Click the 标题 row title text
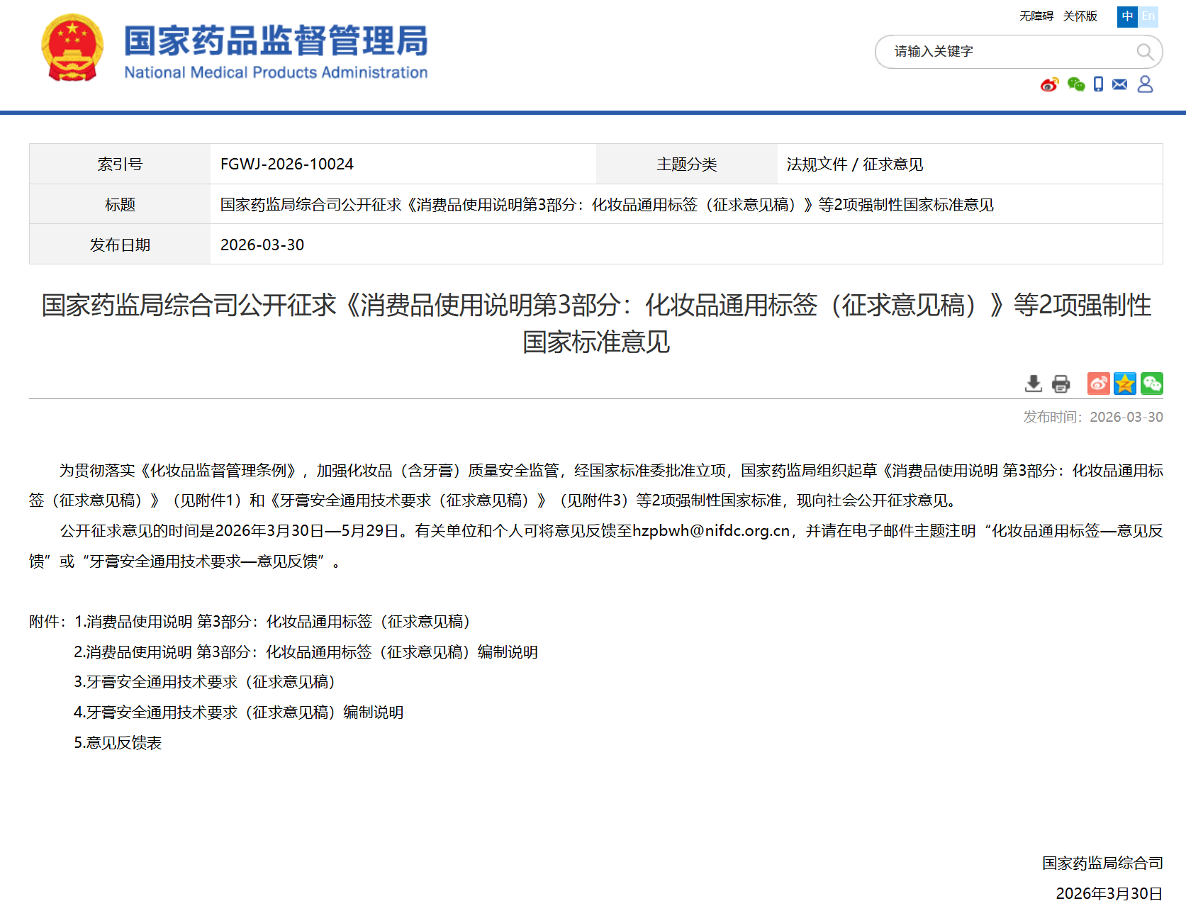 [x=607, y=205]
